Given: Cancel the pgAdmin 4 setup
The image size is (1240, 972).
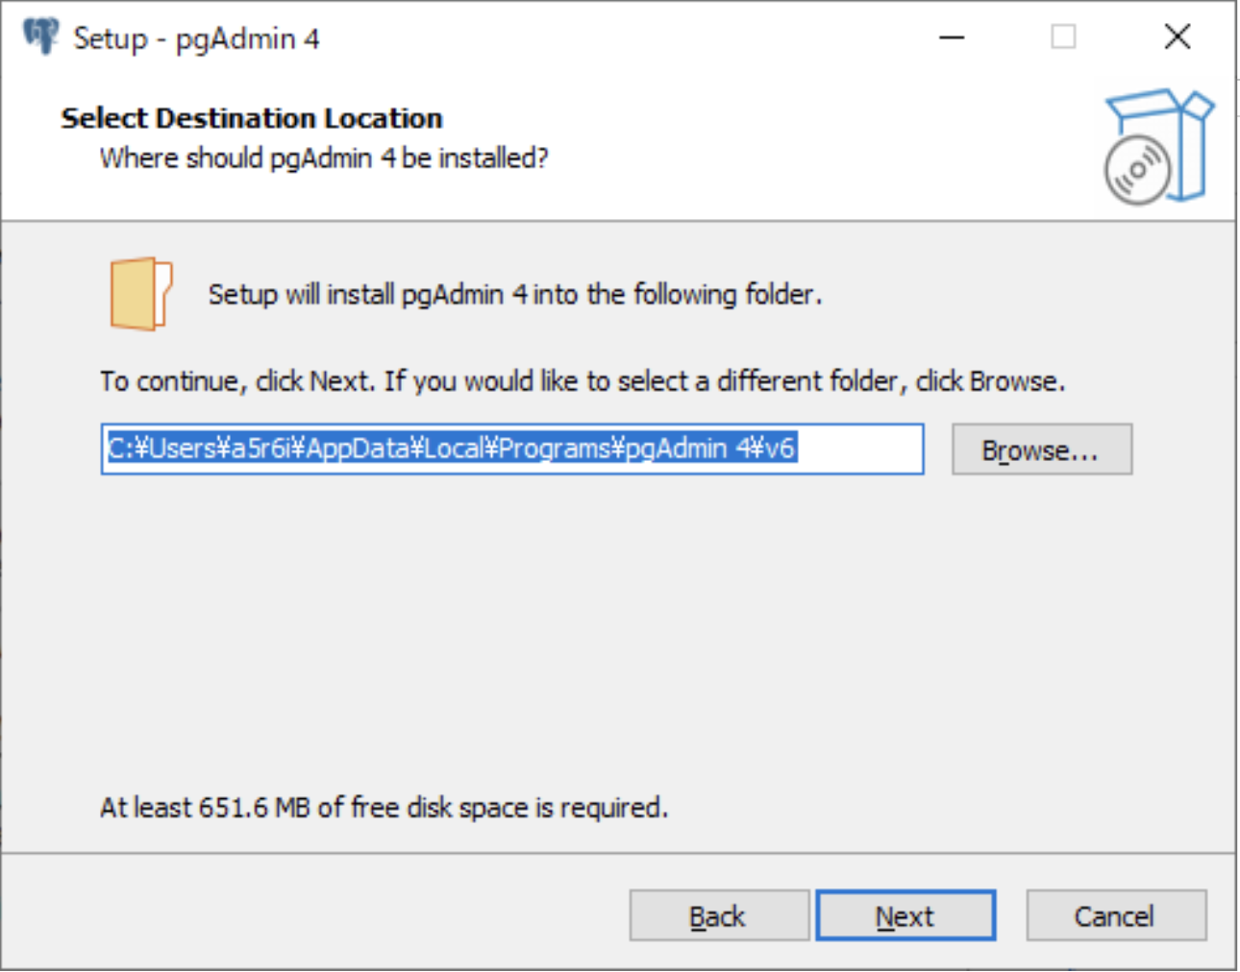Looking at the screenshot, I should 1116,915.
